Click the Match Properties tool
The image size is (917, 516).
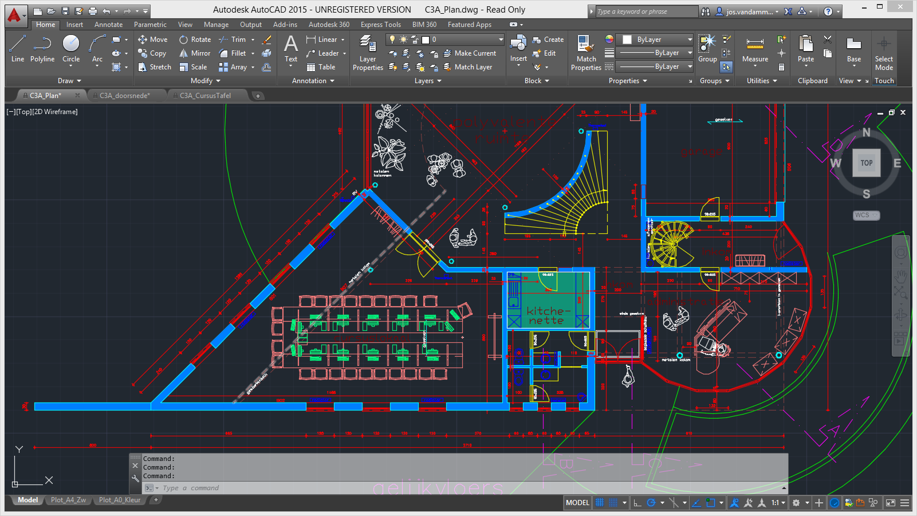[586, 52]
